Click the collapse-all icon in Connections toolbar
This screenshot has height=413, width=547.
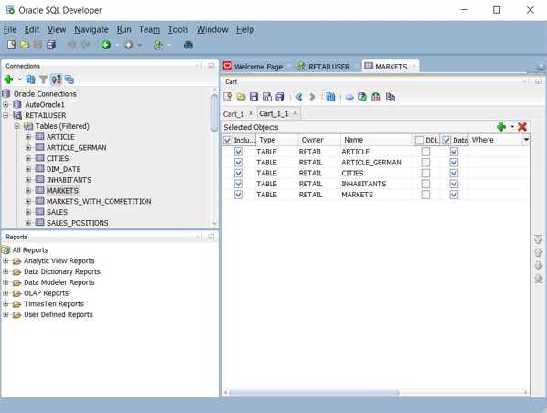[x=70, y=79]
